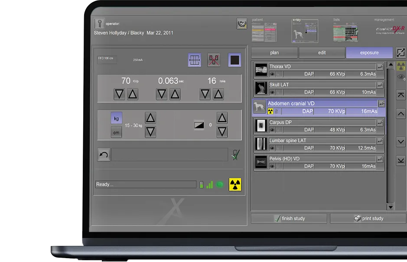Viewport: 407px width, 262px height.
Task: Click the black square focus icon
Action: pos(235,60)
